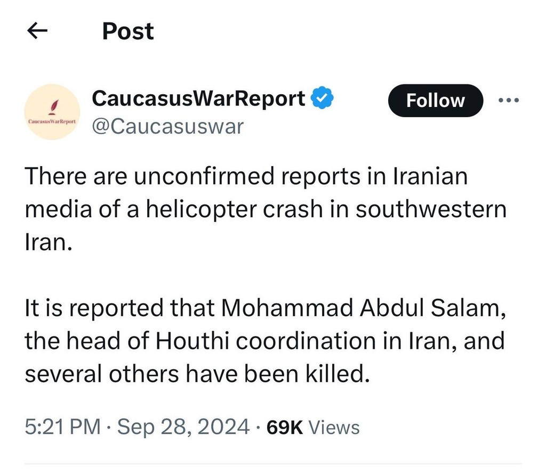
Task: Click the @Caucasuswar handle
Action: click(x=167, y=127)
